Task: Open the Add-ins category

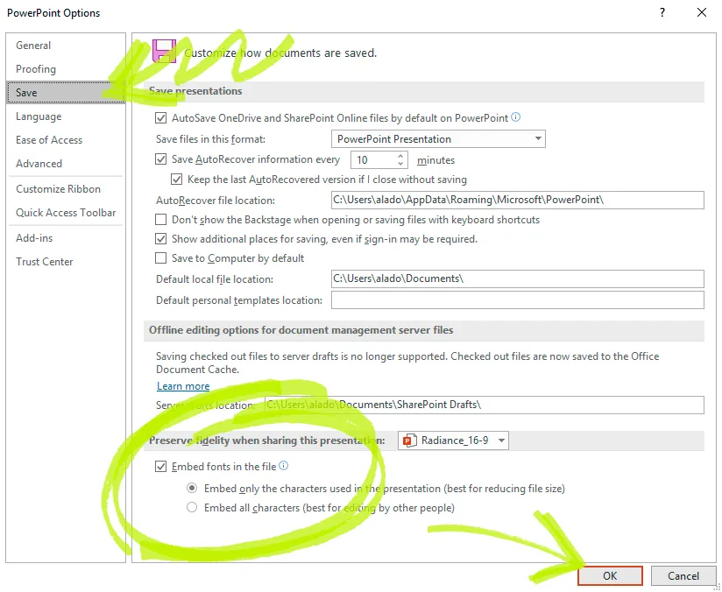Action: click(x=66, y=238)
